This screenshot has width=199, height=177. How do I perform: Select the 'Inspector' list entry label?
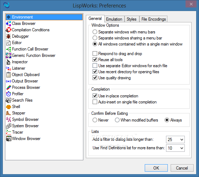pyautogui.click(x=20, y=62)
